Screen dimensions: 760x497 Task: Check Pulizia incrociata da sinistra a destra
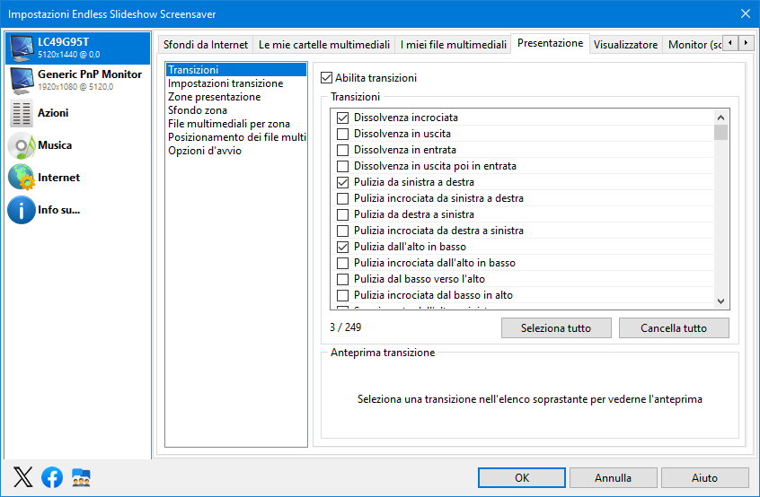pyautogui.click(x=342, y=198)
